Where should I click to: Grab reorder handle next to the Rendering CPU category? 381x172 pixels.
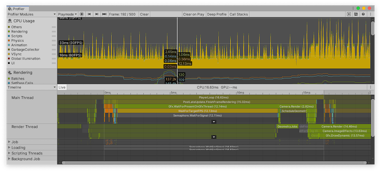(x=54, y=31)
